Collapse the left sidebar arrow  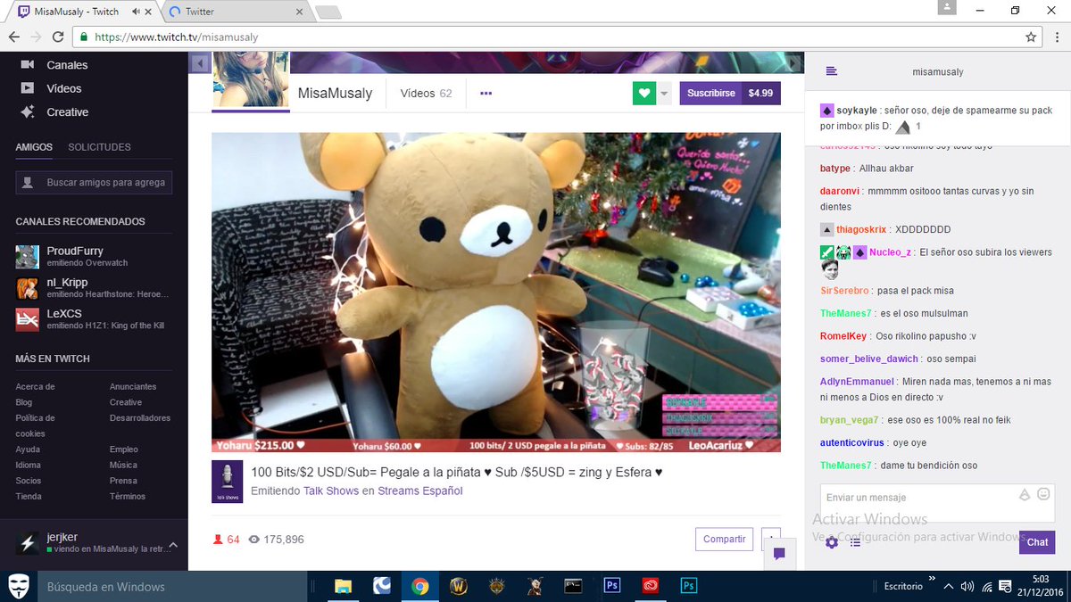click(x=201, y=62)
